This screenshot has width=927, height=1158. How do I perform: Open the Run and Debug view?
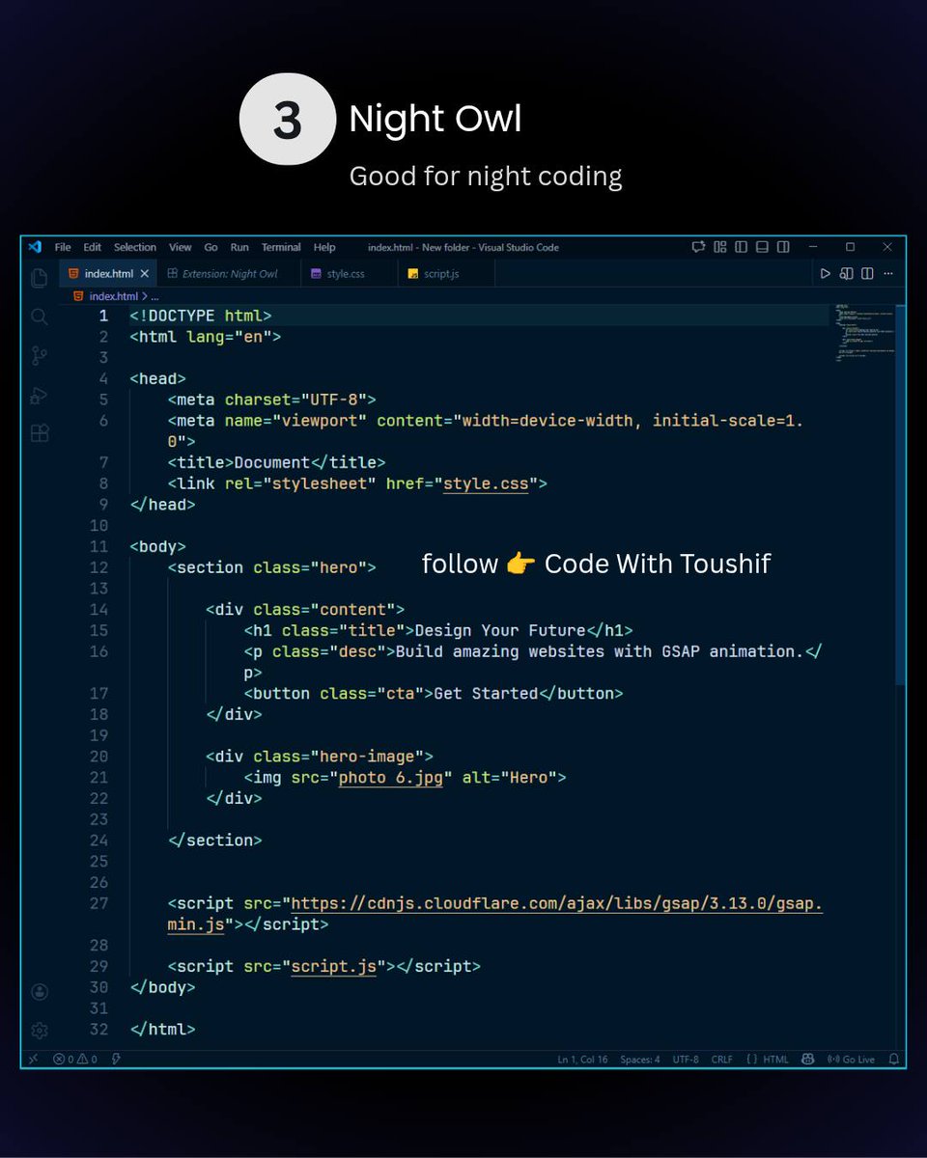[x=40, y=395]
